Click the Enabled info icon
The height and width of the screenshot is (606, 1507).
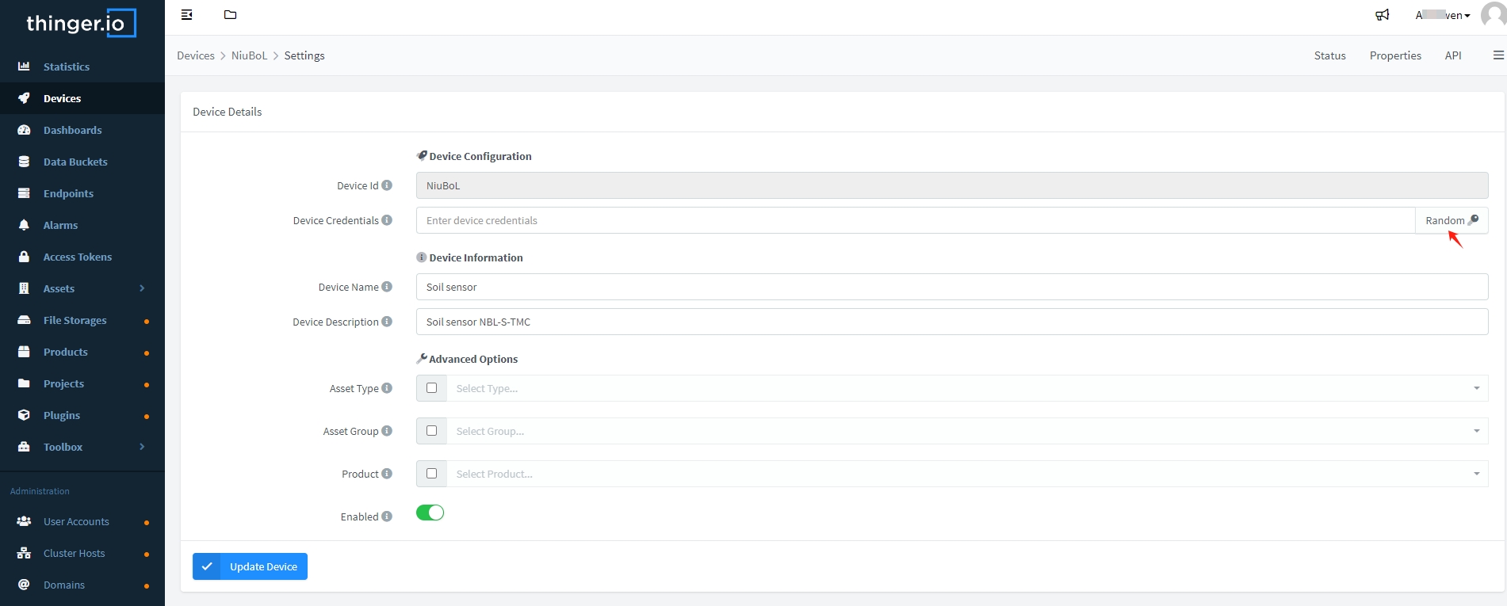[x=387, y=516]
